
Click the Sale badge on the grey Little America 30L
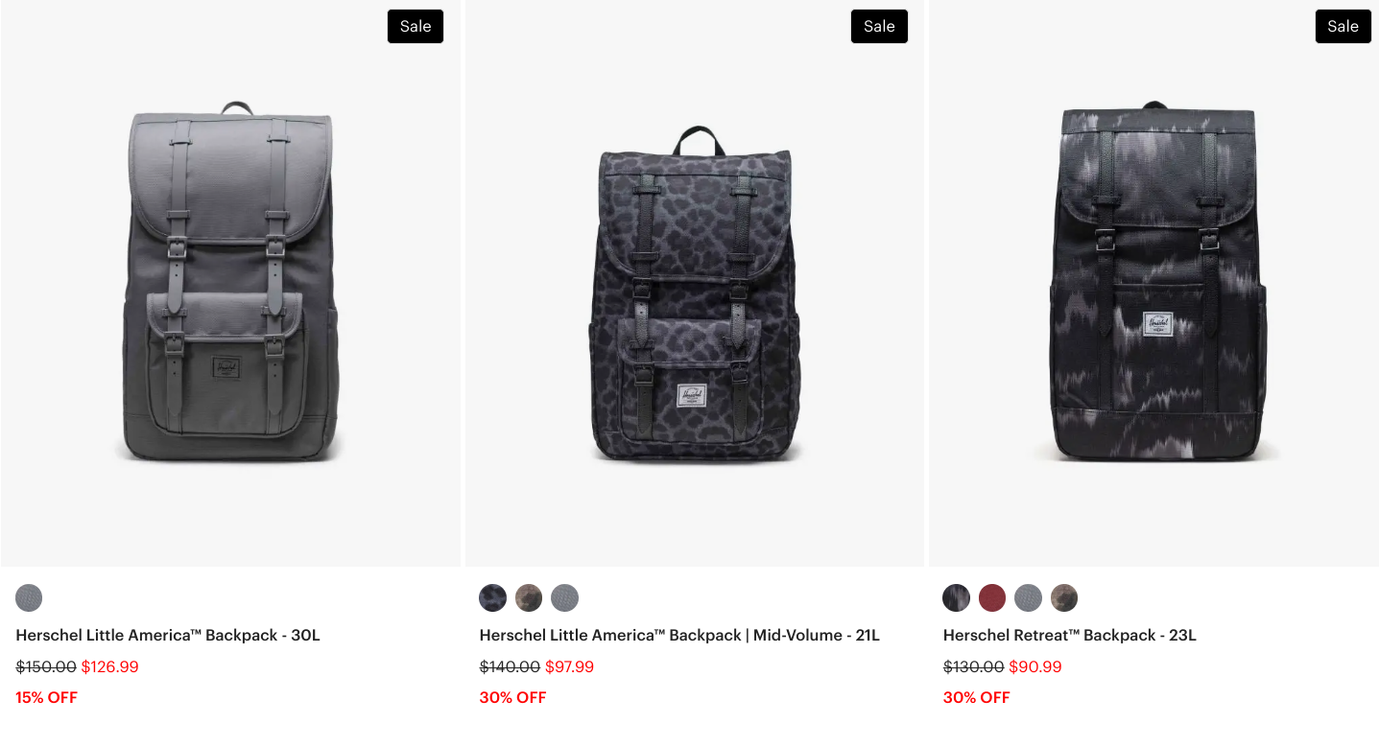click(416, 27)
